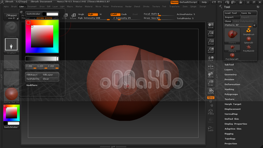Screen dimensions: 263x148
Task: Expand Modifiers in Color palette
Action: (32, 85)
